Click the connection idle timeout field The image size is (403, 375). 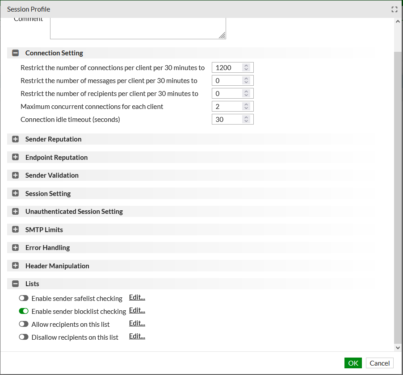(x=227, y=120)
